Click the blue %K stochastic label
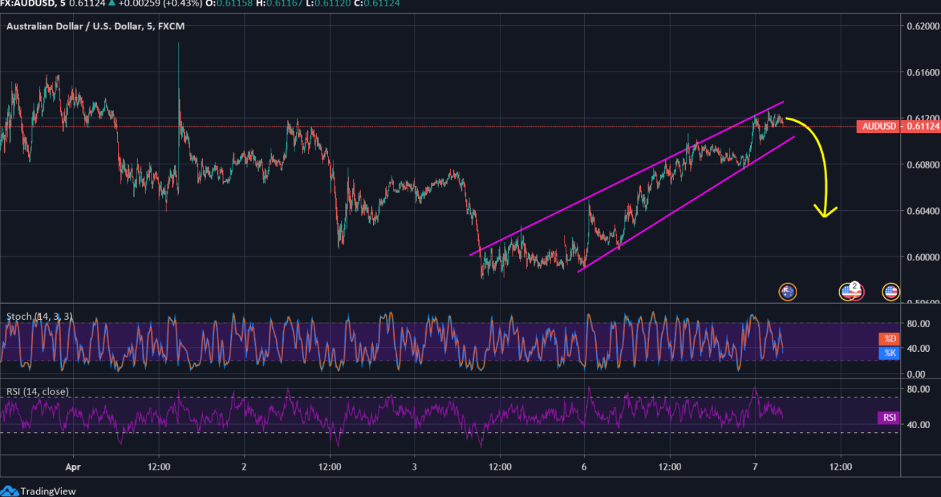Viewport: 941px width, 497px height. (890, 352)
